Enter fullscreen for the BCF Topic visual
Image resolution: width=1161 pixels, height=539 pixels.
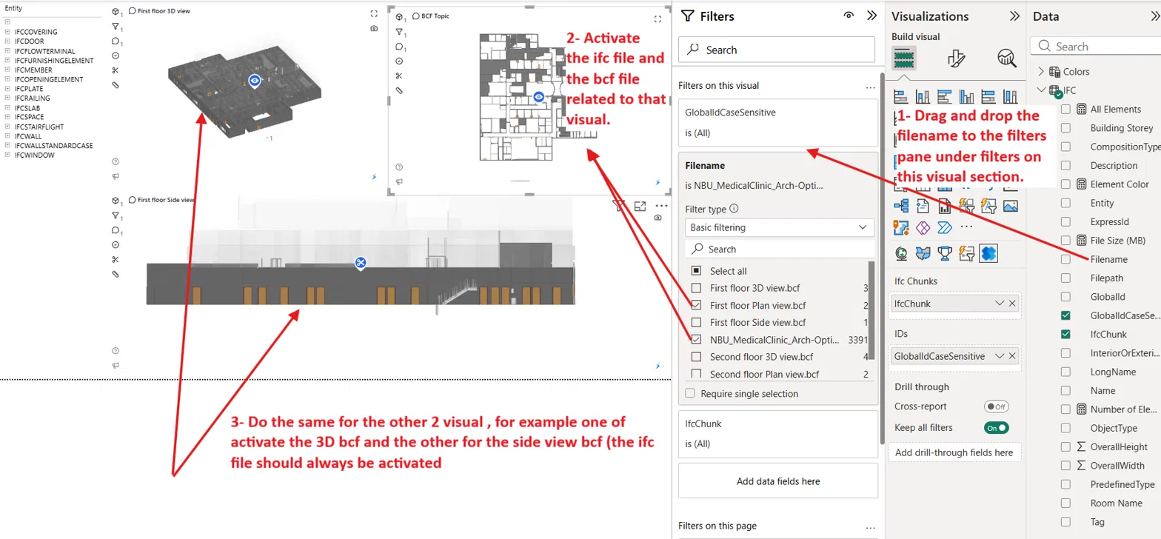[x=658, y=19]
